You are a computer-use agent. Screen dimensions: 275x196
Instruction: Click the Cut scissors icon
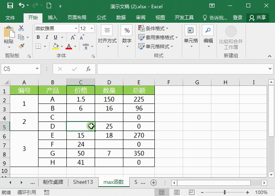point(21,29)
